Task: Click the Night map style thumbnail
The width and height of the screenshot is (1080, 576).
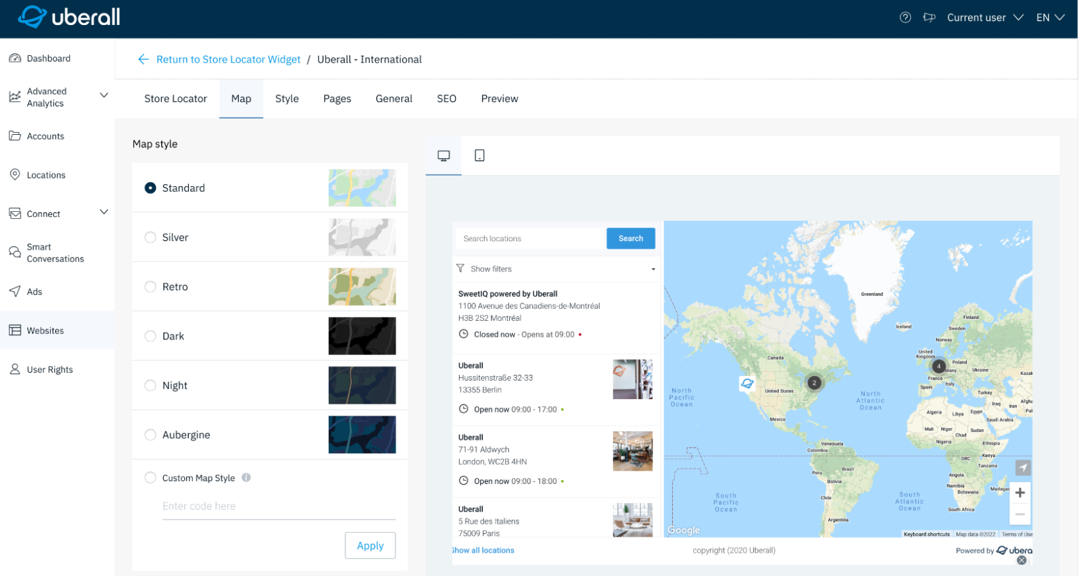Action: tap(362, 385)
